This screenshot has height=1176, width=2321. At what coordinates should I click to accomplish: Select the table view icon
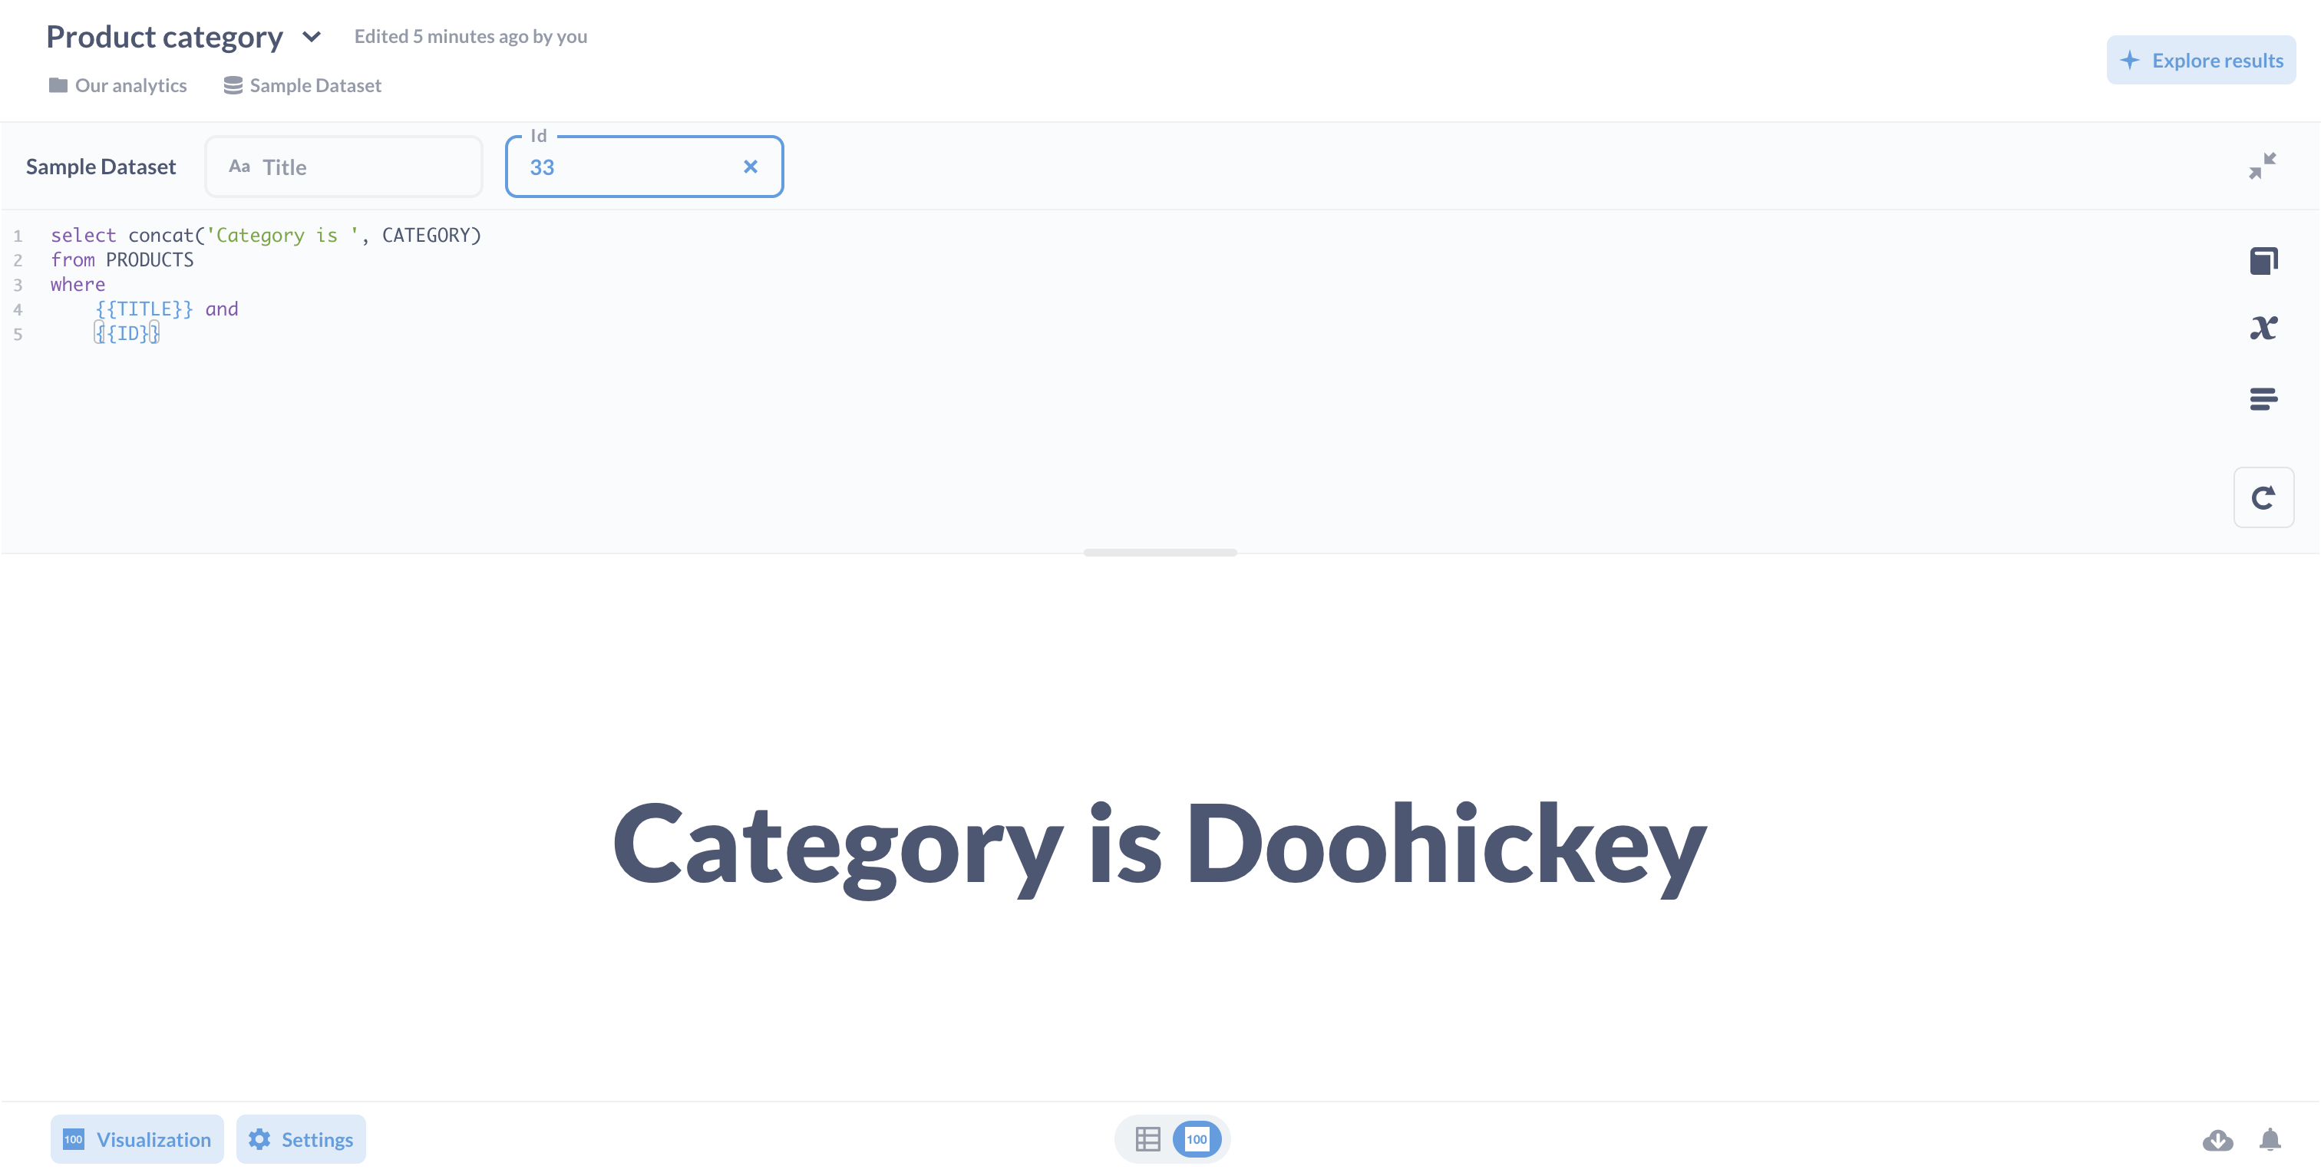(x=1148, y=1138)
